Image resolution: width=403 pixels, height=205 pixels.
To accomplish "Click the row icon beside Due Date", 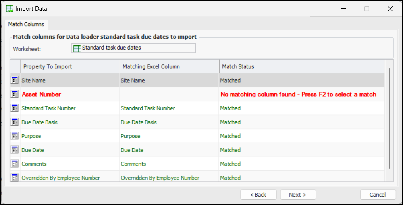I will click(x=15, y=150).
